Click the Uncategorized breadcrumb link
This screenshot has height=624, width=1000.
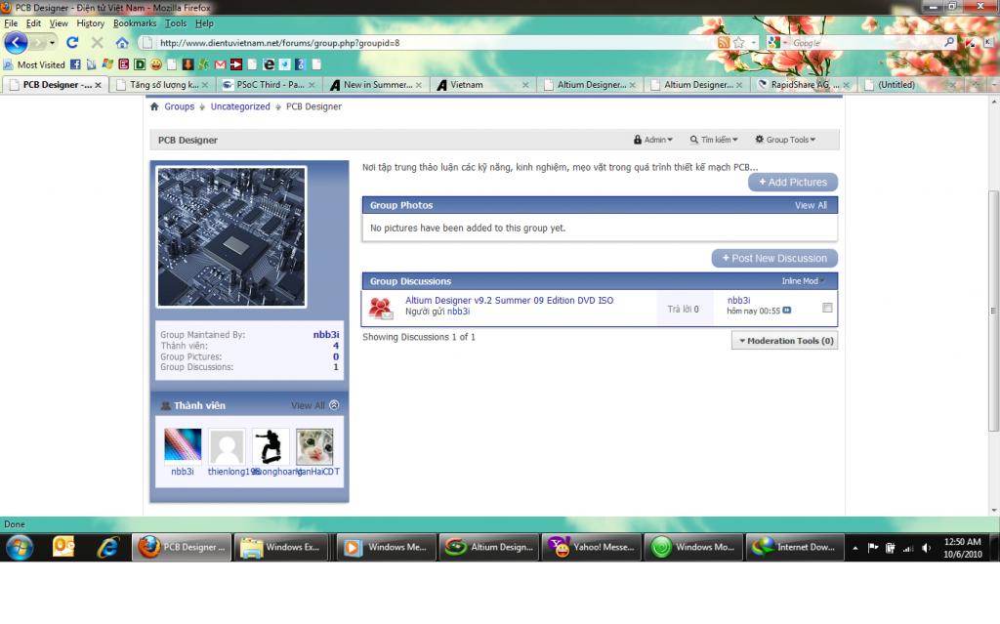[x=240, y=106]
